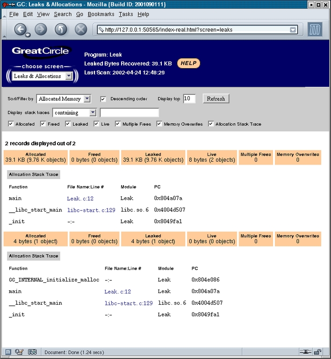Disable the Memory Overwrites checkbox

(x=159, y=124)
